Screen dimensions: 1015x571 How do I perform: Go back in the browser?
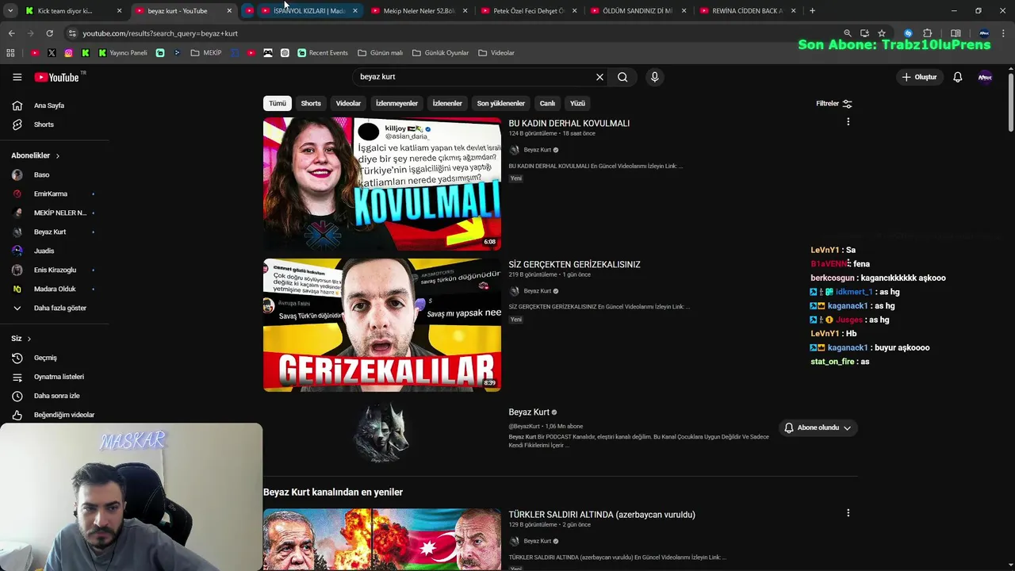pos(11,33)
